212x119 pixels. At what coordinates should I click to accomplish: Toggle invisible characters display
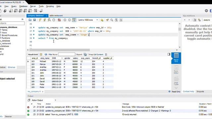(x=116, y=20)
